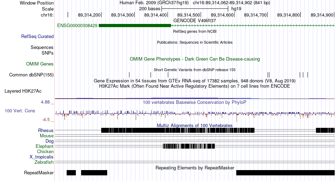
Task: Click the Sequences SNPs track label
Action: [x=42, y=50]
